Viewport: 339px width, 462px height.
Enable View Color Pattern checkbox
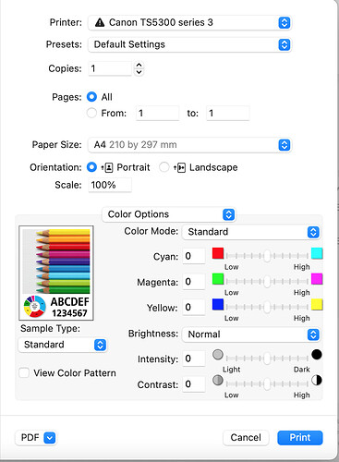24,373
